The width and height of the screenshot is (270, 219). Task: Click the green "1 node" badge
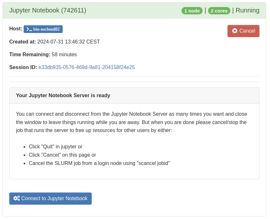point(192,11)
